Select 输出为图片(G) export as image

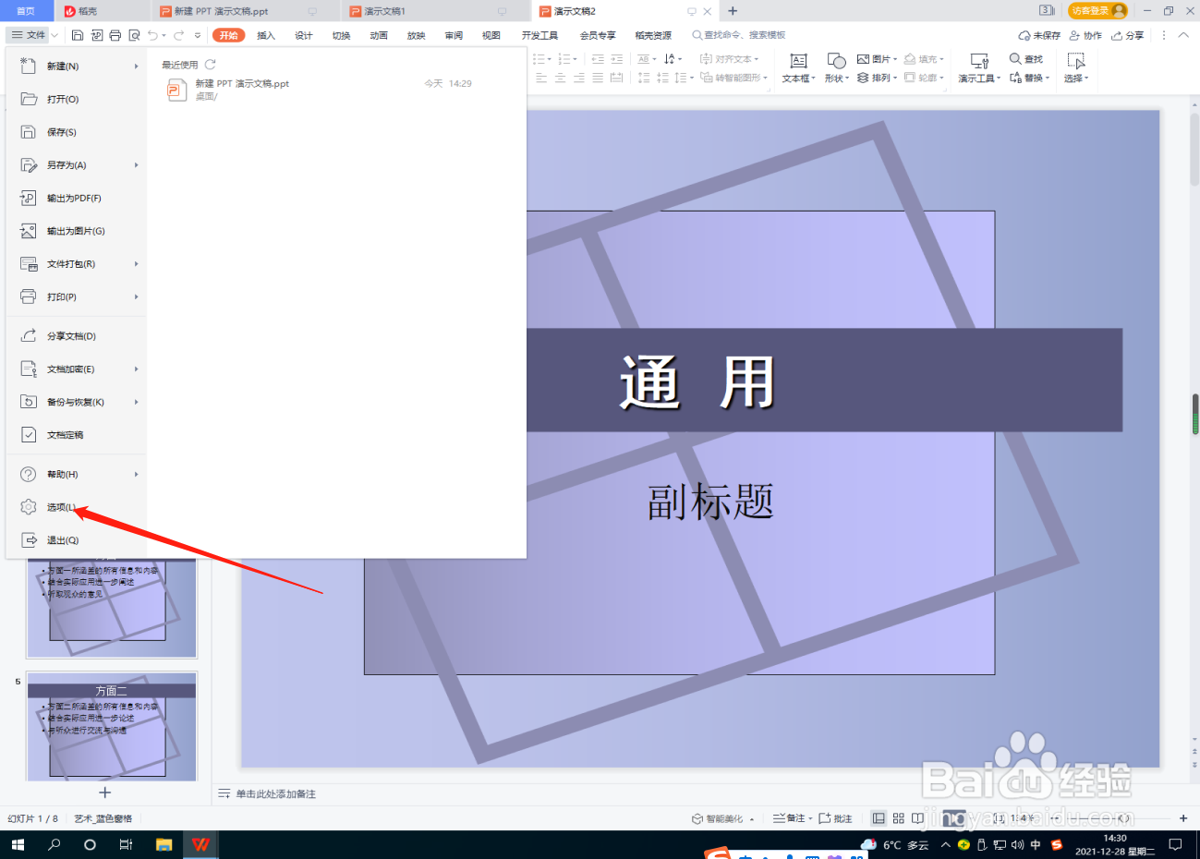coord(77,231)
